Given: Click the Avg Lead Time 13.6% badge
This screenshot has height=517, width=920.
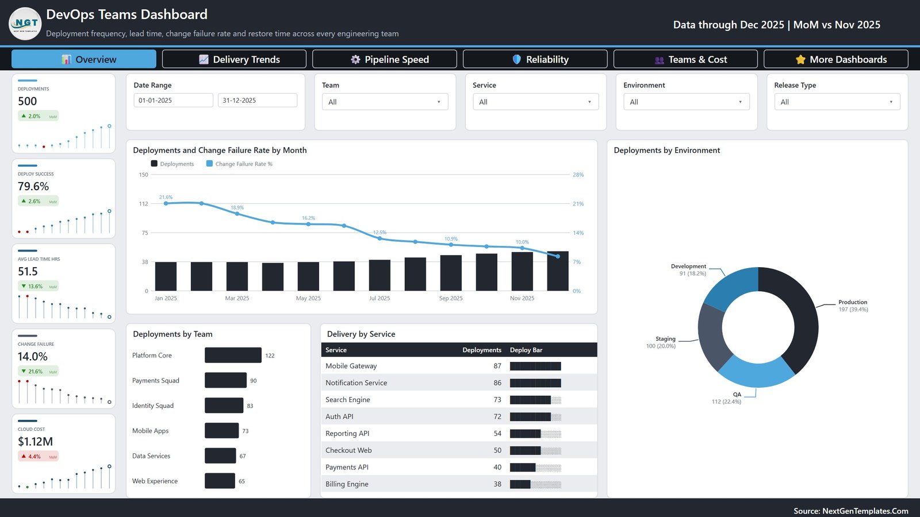Looking at the screenshot, I should (38, 286).
